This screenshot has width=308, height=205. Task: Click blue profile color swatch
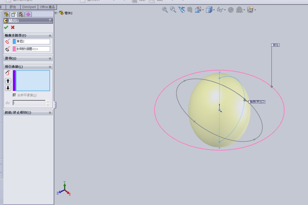(14, 41)
